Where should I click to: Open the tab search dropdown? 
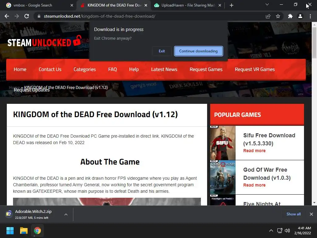[267, 4]
